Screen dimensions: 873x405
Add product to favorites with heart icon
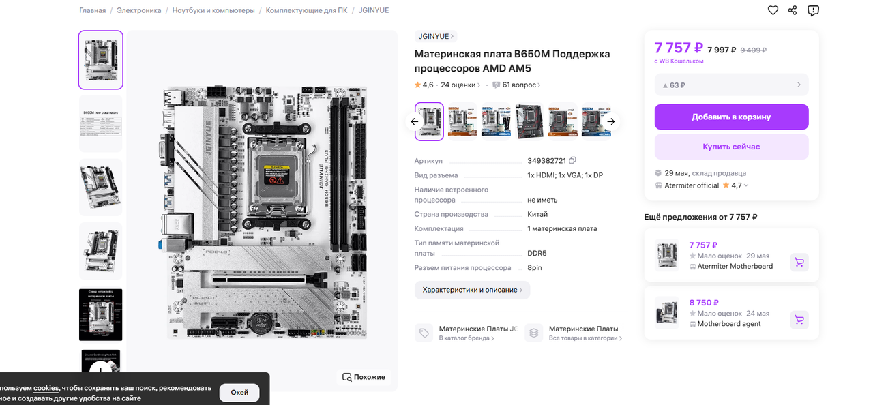[773, 10]
